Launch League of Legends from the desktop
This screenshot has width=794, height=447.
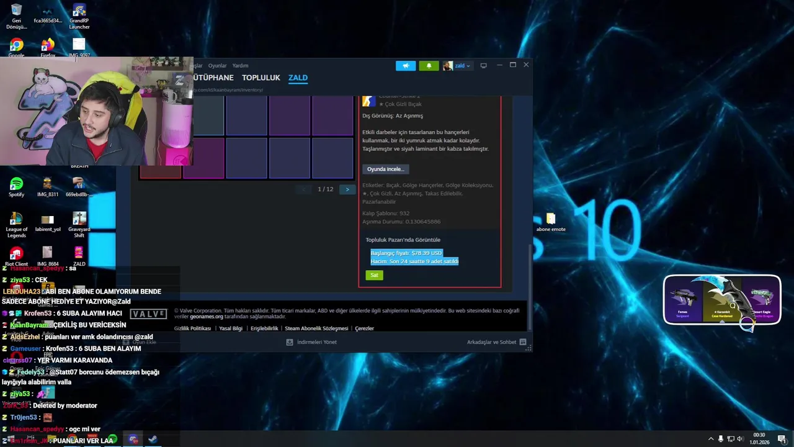(x=16, y=225)
